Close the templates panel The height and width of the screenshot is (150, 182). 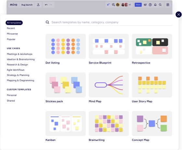tap(178, 15)
